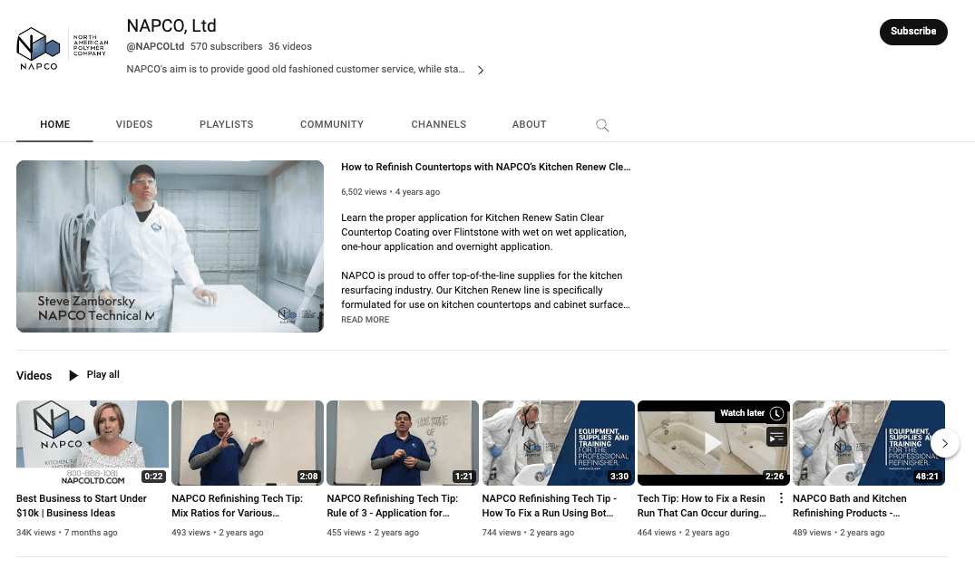
Task: Click the '6,502 views' text
Action: click(364, 192)
